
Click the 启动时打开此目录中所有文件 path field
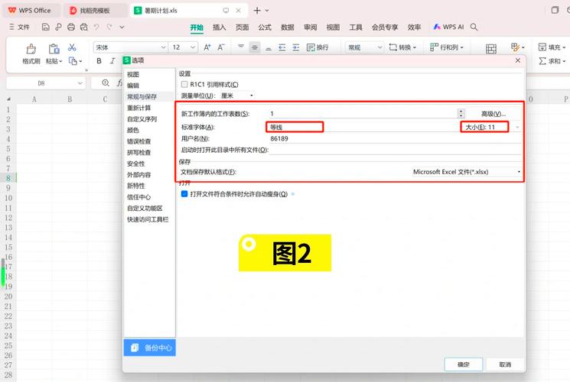click(x=395, y=150)
